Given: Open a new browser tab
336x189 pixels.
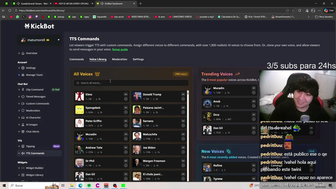Looking at the screenshot, I should pyautogui.click(x=140, y=3).
